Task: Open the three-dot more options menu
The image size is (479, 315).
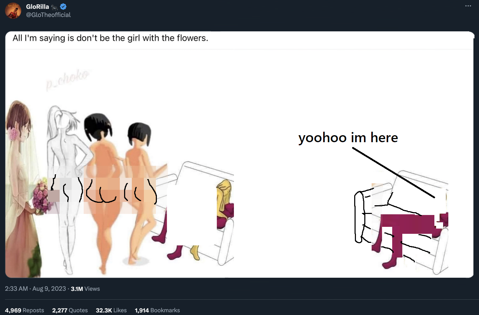Action: tap(468, 6)
